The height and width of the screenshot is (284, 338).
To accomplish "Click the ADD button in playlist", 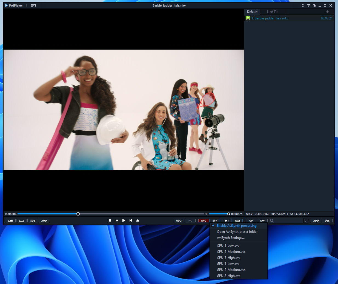I will (316, 220).
